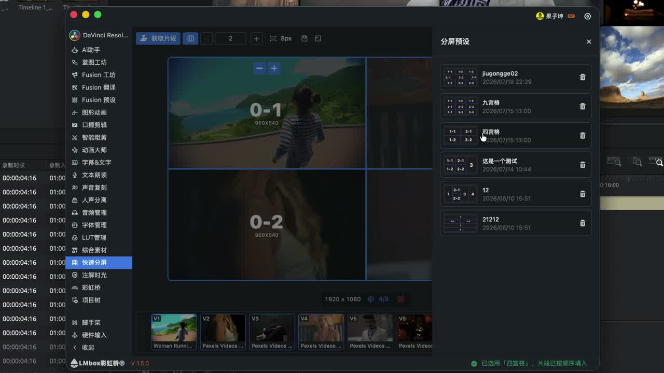Select the V1 Woman Running clip thumbnail
Viewport: 664px width, 373px height.
click(174, 332)
